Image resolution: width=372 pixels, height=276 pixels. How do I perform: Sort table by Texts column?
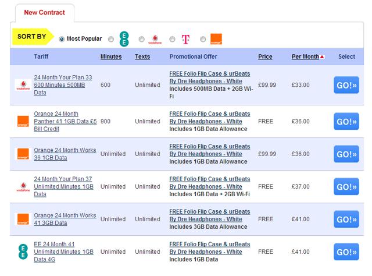pyautogui.click(x=142, y=56)
